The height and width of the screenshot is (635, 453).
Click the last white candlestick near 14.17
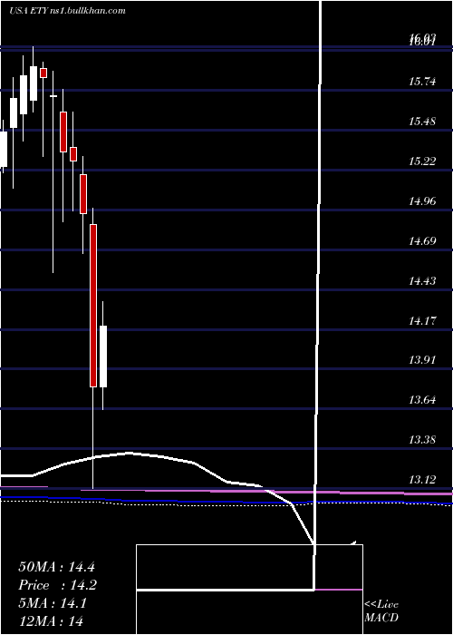pos(103,357)
